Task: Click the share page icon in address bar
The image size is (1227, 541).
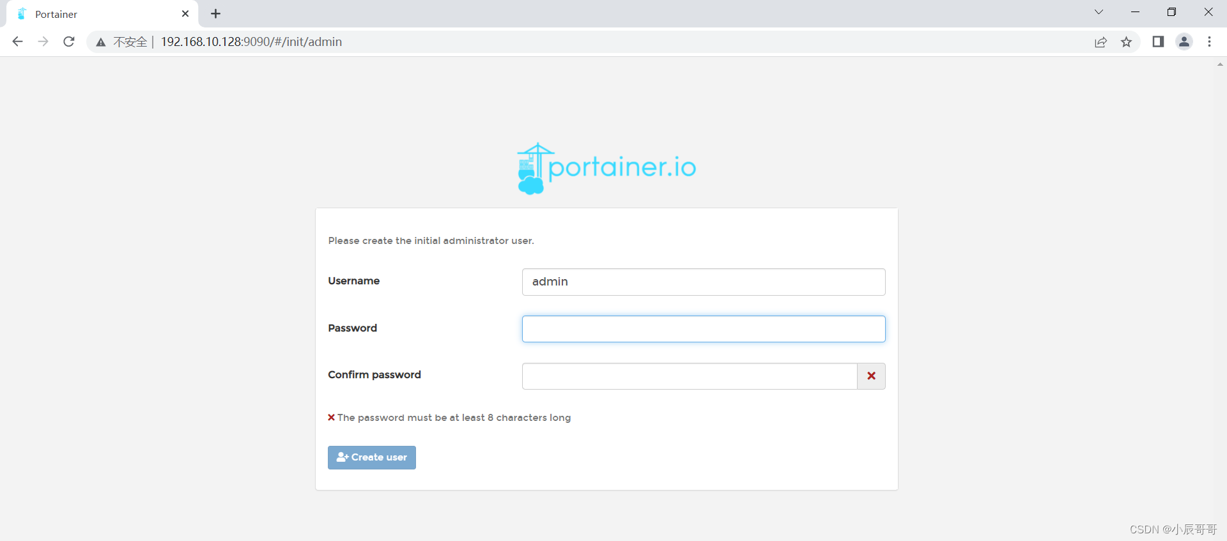Action: 1100,42
